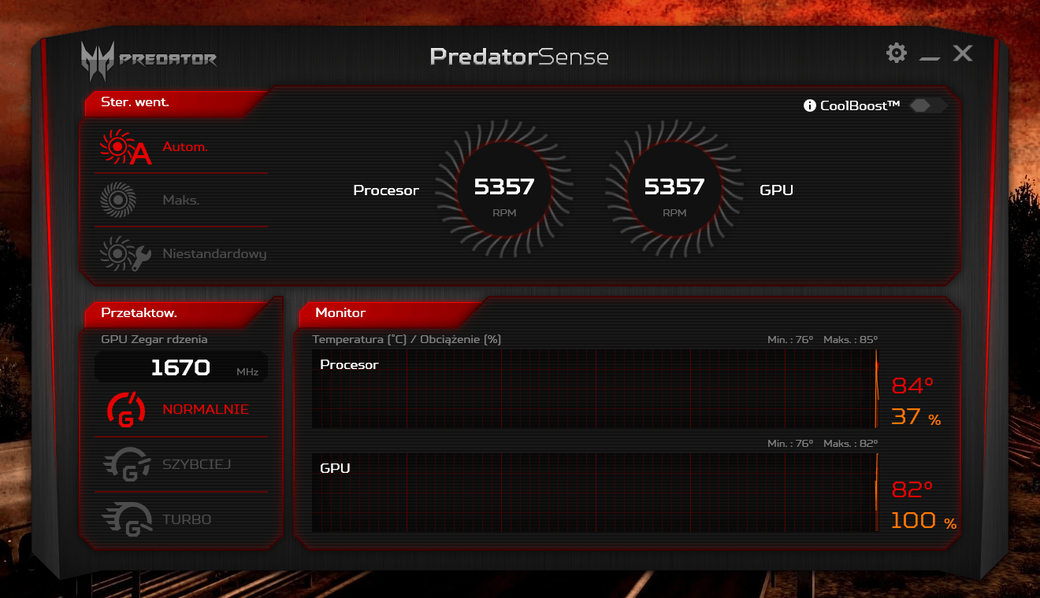Select Maks. fan mode icon
The height and width of the screenshot is (598, 1040).
(118, 200)
